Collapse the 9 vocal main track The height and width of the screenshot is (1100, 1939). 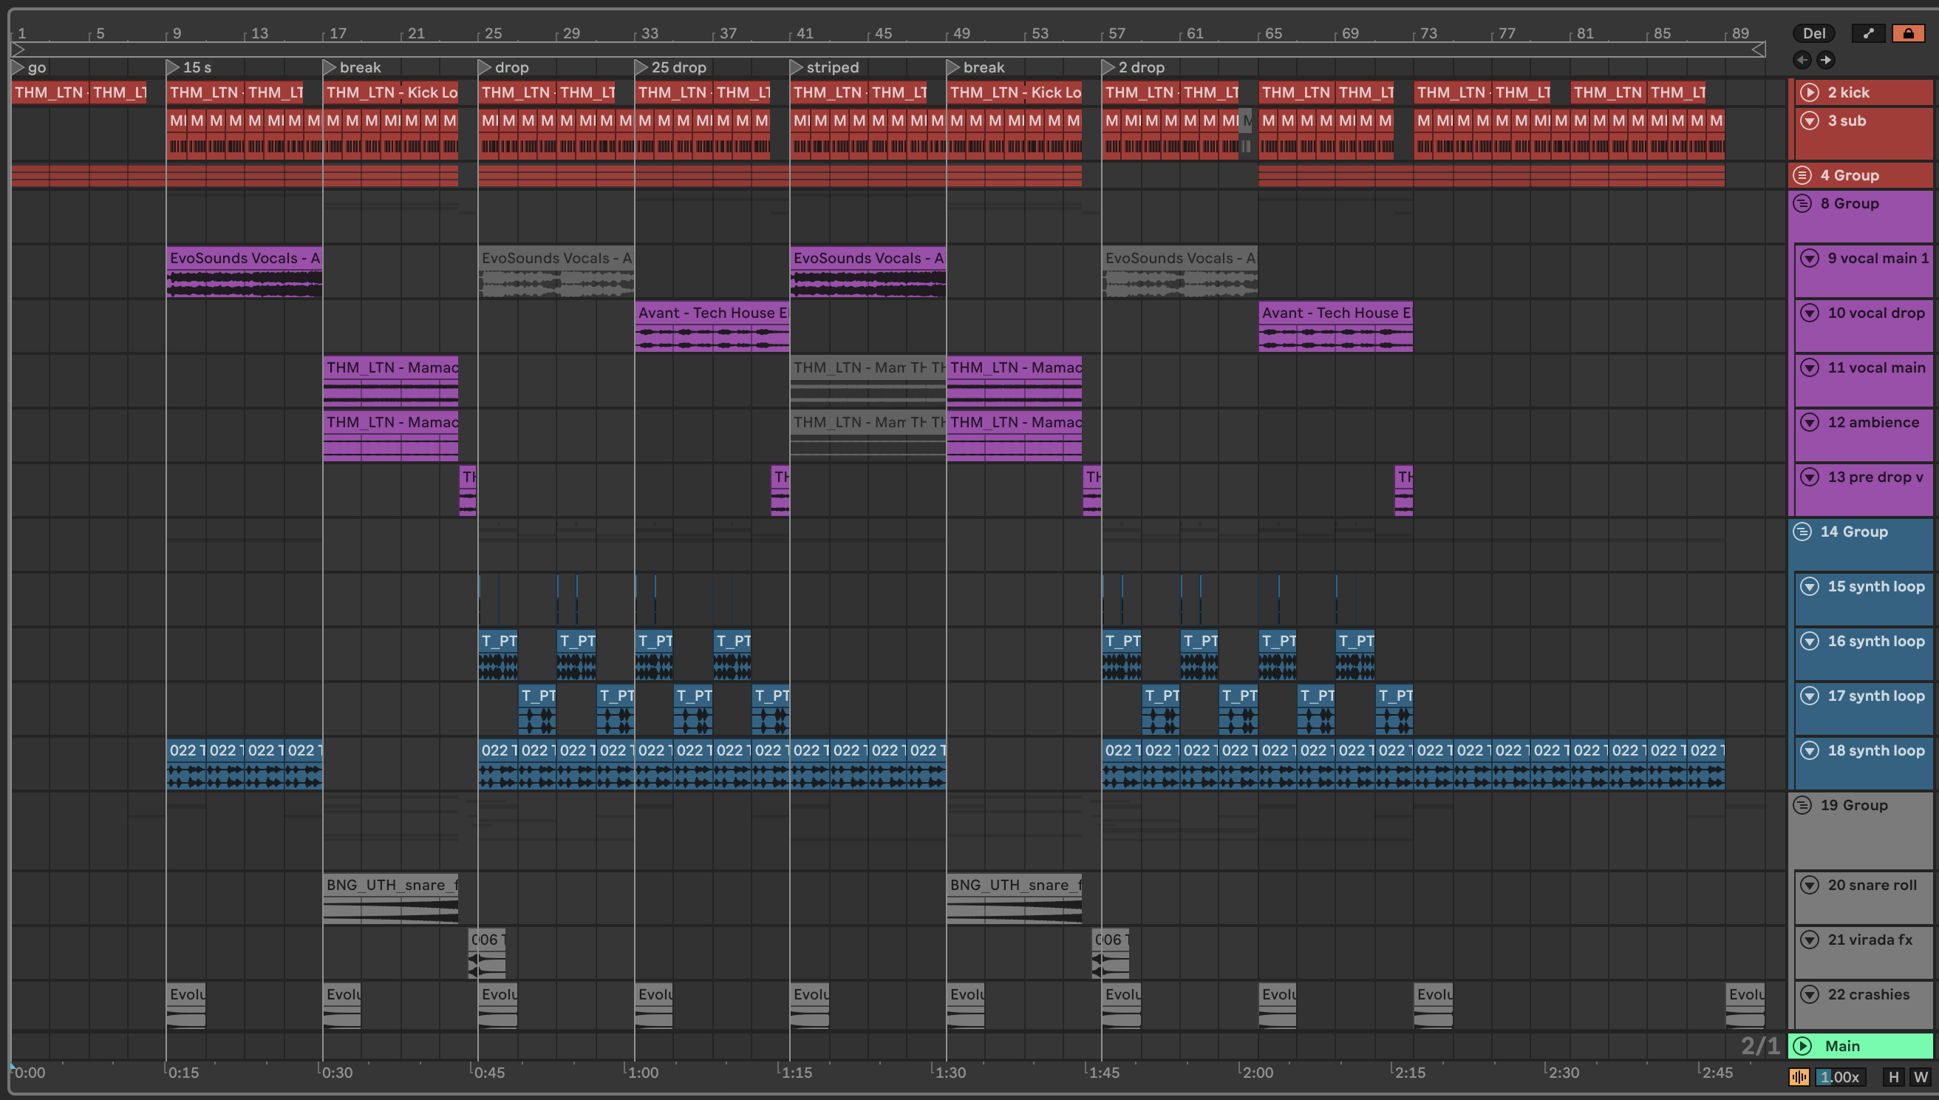point(1810,259)
